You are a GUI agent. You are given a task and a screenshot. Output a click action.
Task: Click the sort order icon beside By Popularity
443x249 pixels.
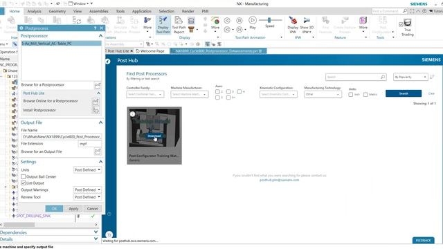coord(432,77)
